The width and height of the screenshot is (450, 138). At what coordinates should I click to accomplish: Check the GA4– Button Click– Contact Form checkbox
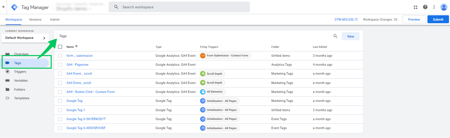pyautogui.click(x=60, y=92)
